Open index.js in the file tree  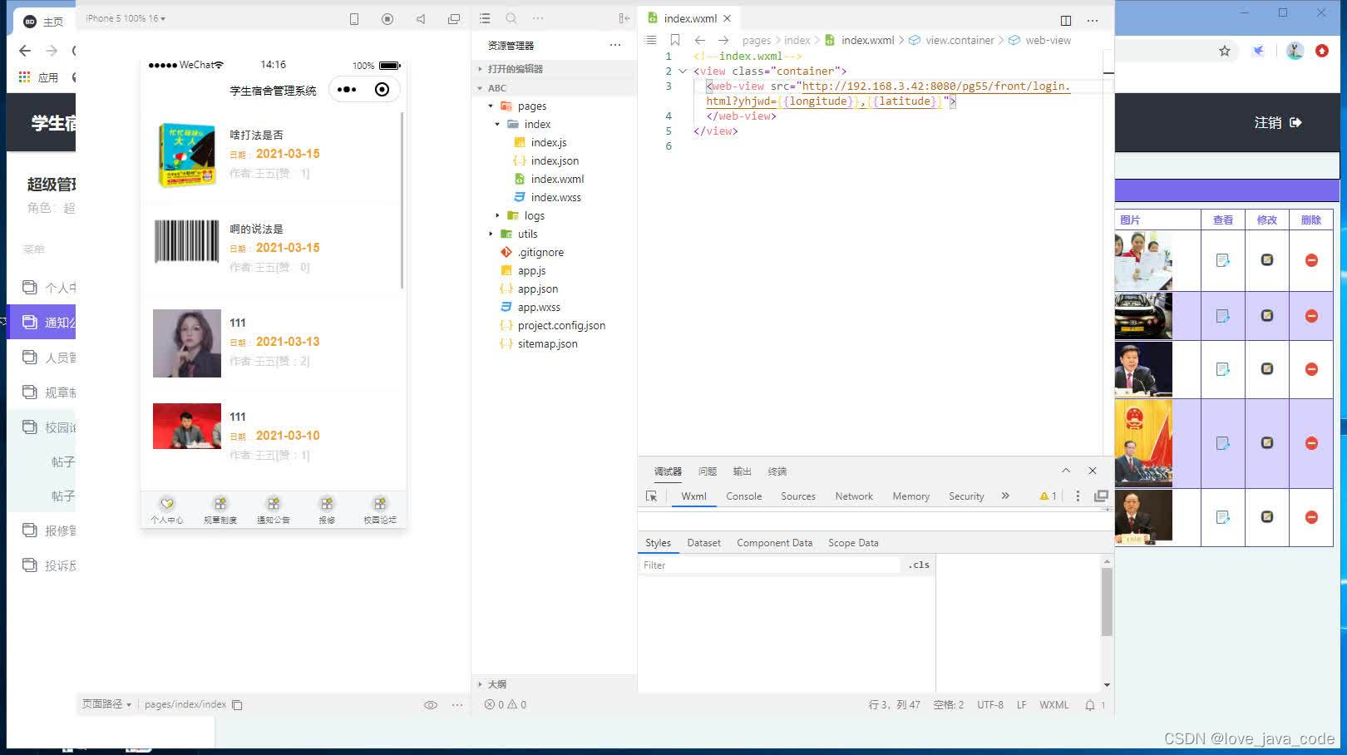coord(549,143)
